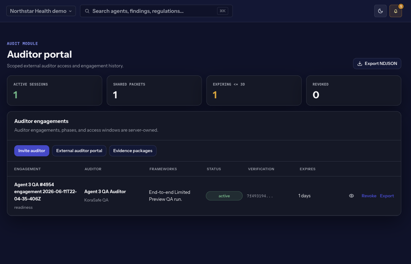Export the Agent 3 QA engagement row

[387, 196]
